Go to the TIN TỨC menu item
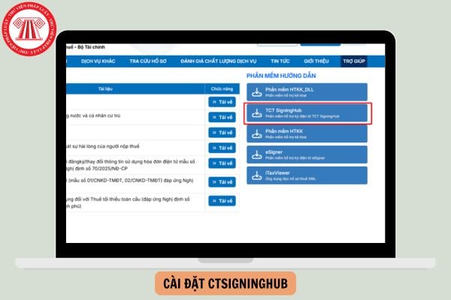 pos(280,61)
